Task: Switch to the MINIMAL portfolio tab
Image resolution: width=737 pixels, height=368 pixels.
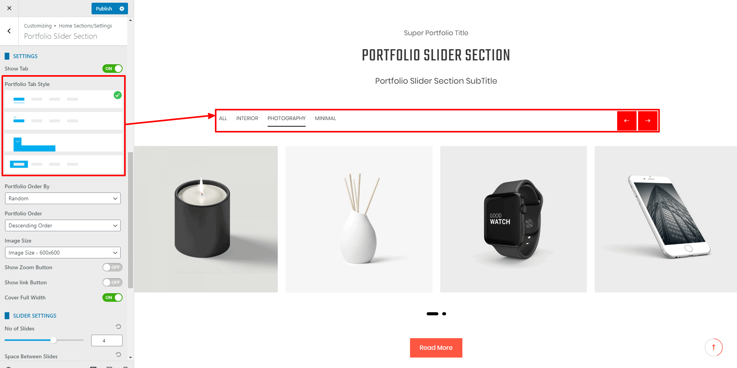Action: pyautogui.click(x=325, y=119)
